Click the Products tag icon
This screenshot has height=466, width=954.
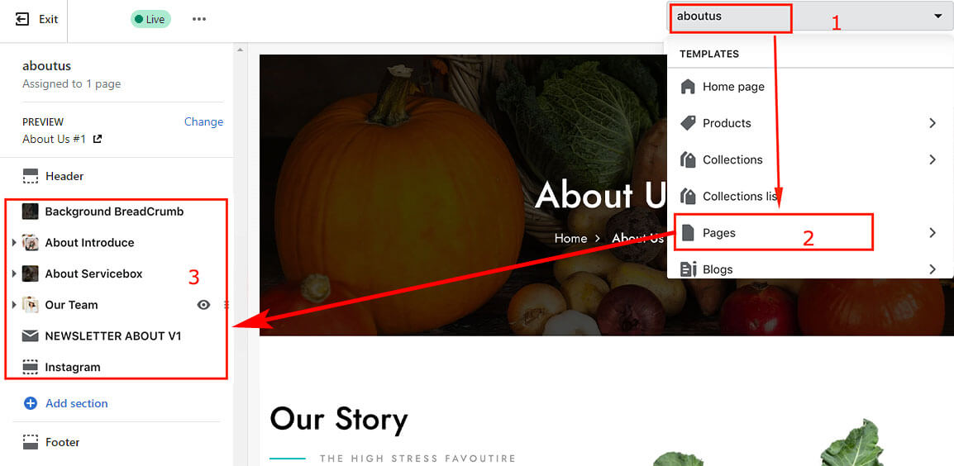pyautogui.click(x=688, y=123)
